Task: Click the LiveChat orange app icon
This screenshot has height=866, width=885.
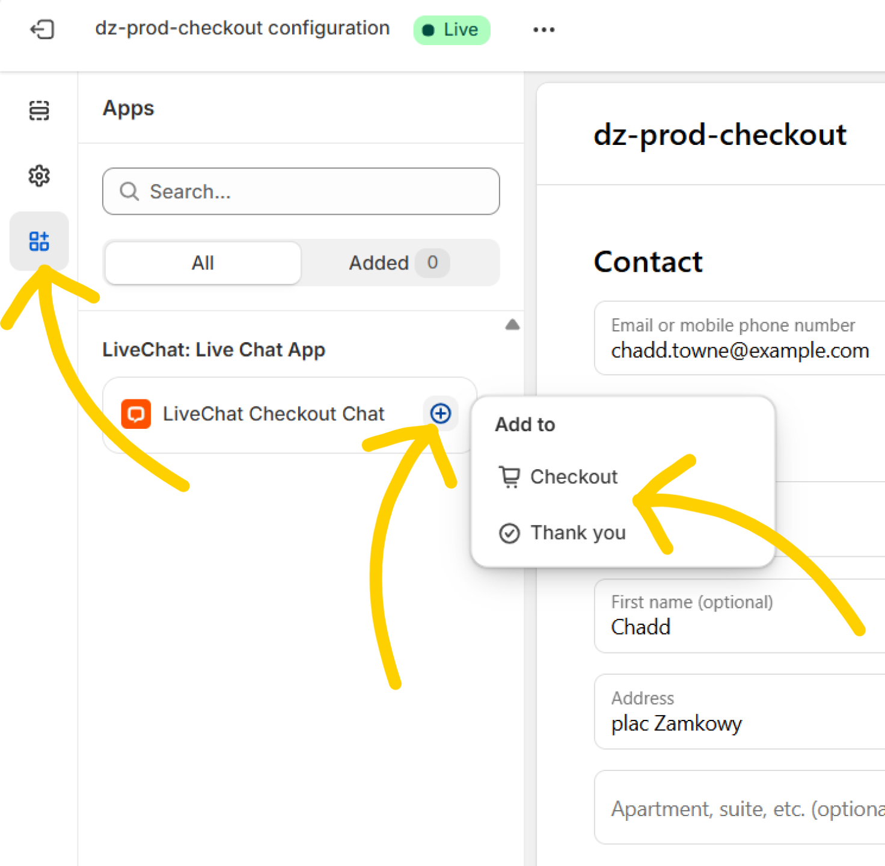Action: tap(136, 414)
